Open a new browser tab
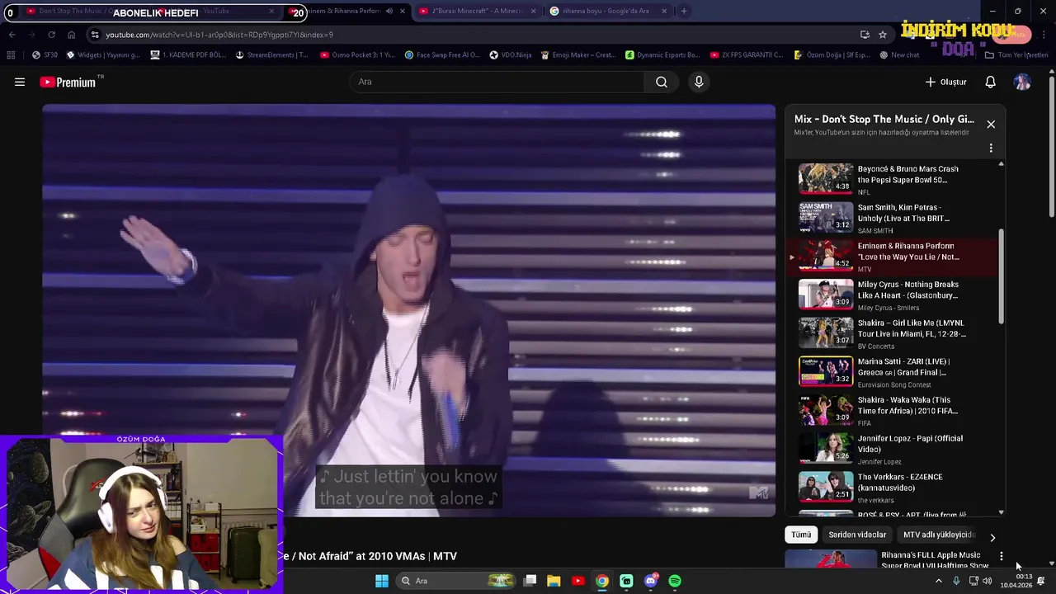Screen dimensions: 1056x594 (x=684, y=11)
